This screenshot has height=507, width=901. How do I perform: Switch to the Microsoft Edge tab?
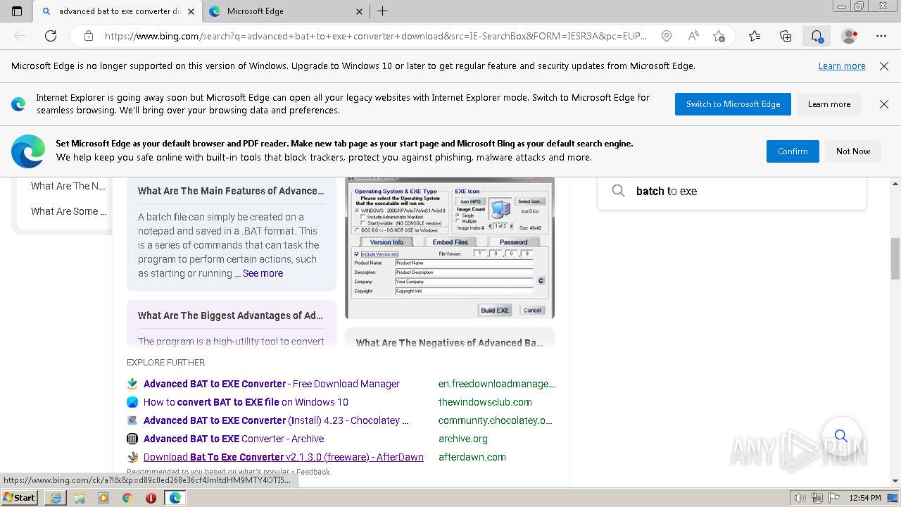tap(285, 11)
